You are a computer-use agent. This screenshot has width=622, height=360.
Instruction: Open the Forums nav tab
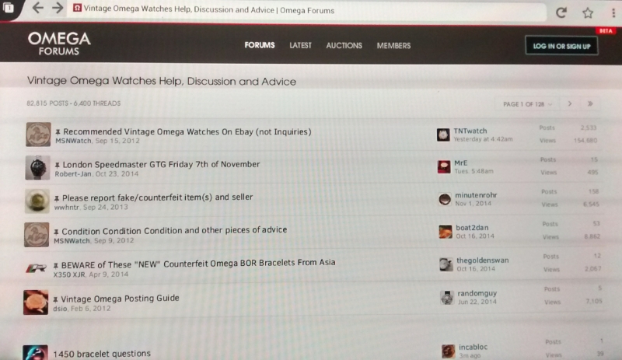tap(260, 46)
